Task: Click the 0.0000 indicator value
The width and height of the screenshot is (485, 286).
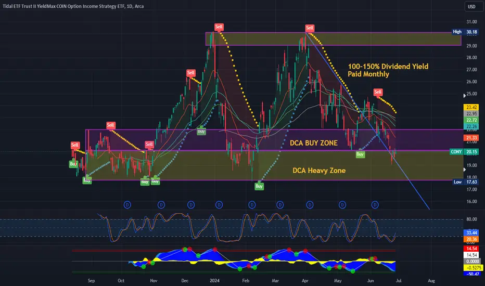Action: (473, 261)
